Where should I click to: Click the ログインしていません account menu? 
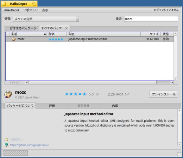(166, 10)
